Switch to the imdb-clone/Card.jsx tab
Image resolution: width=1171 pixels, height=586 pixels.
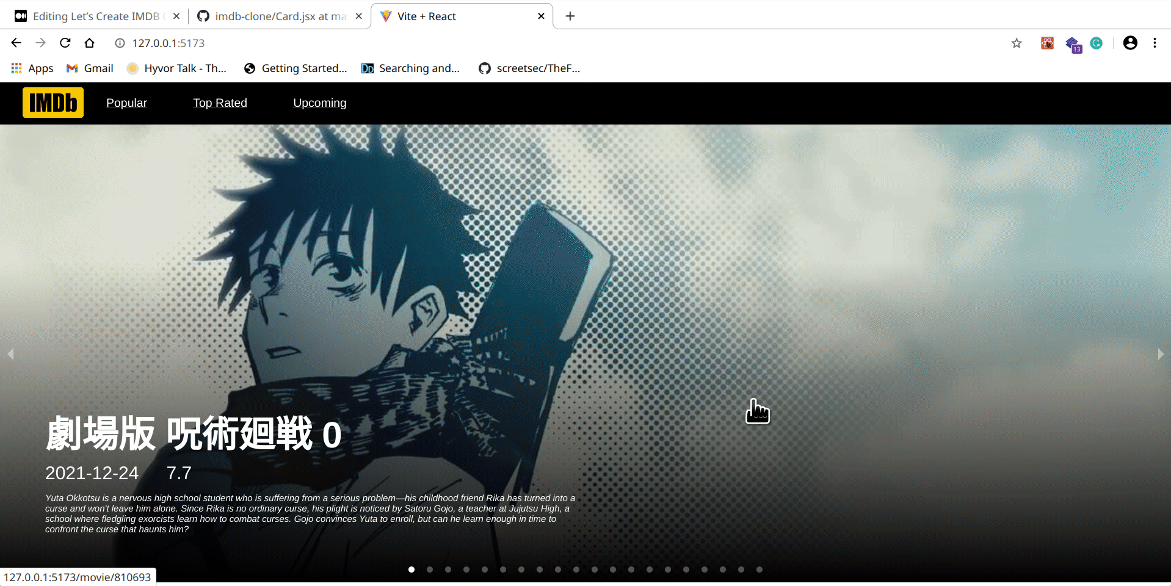(x=279, y=16)
